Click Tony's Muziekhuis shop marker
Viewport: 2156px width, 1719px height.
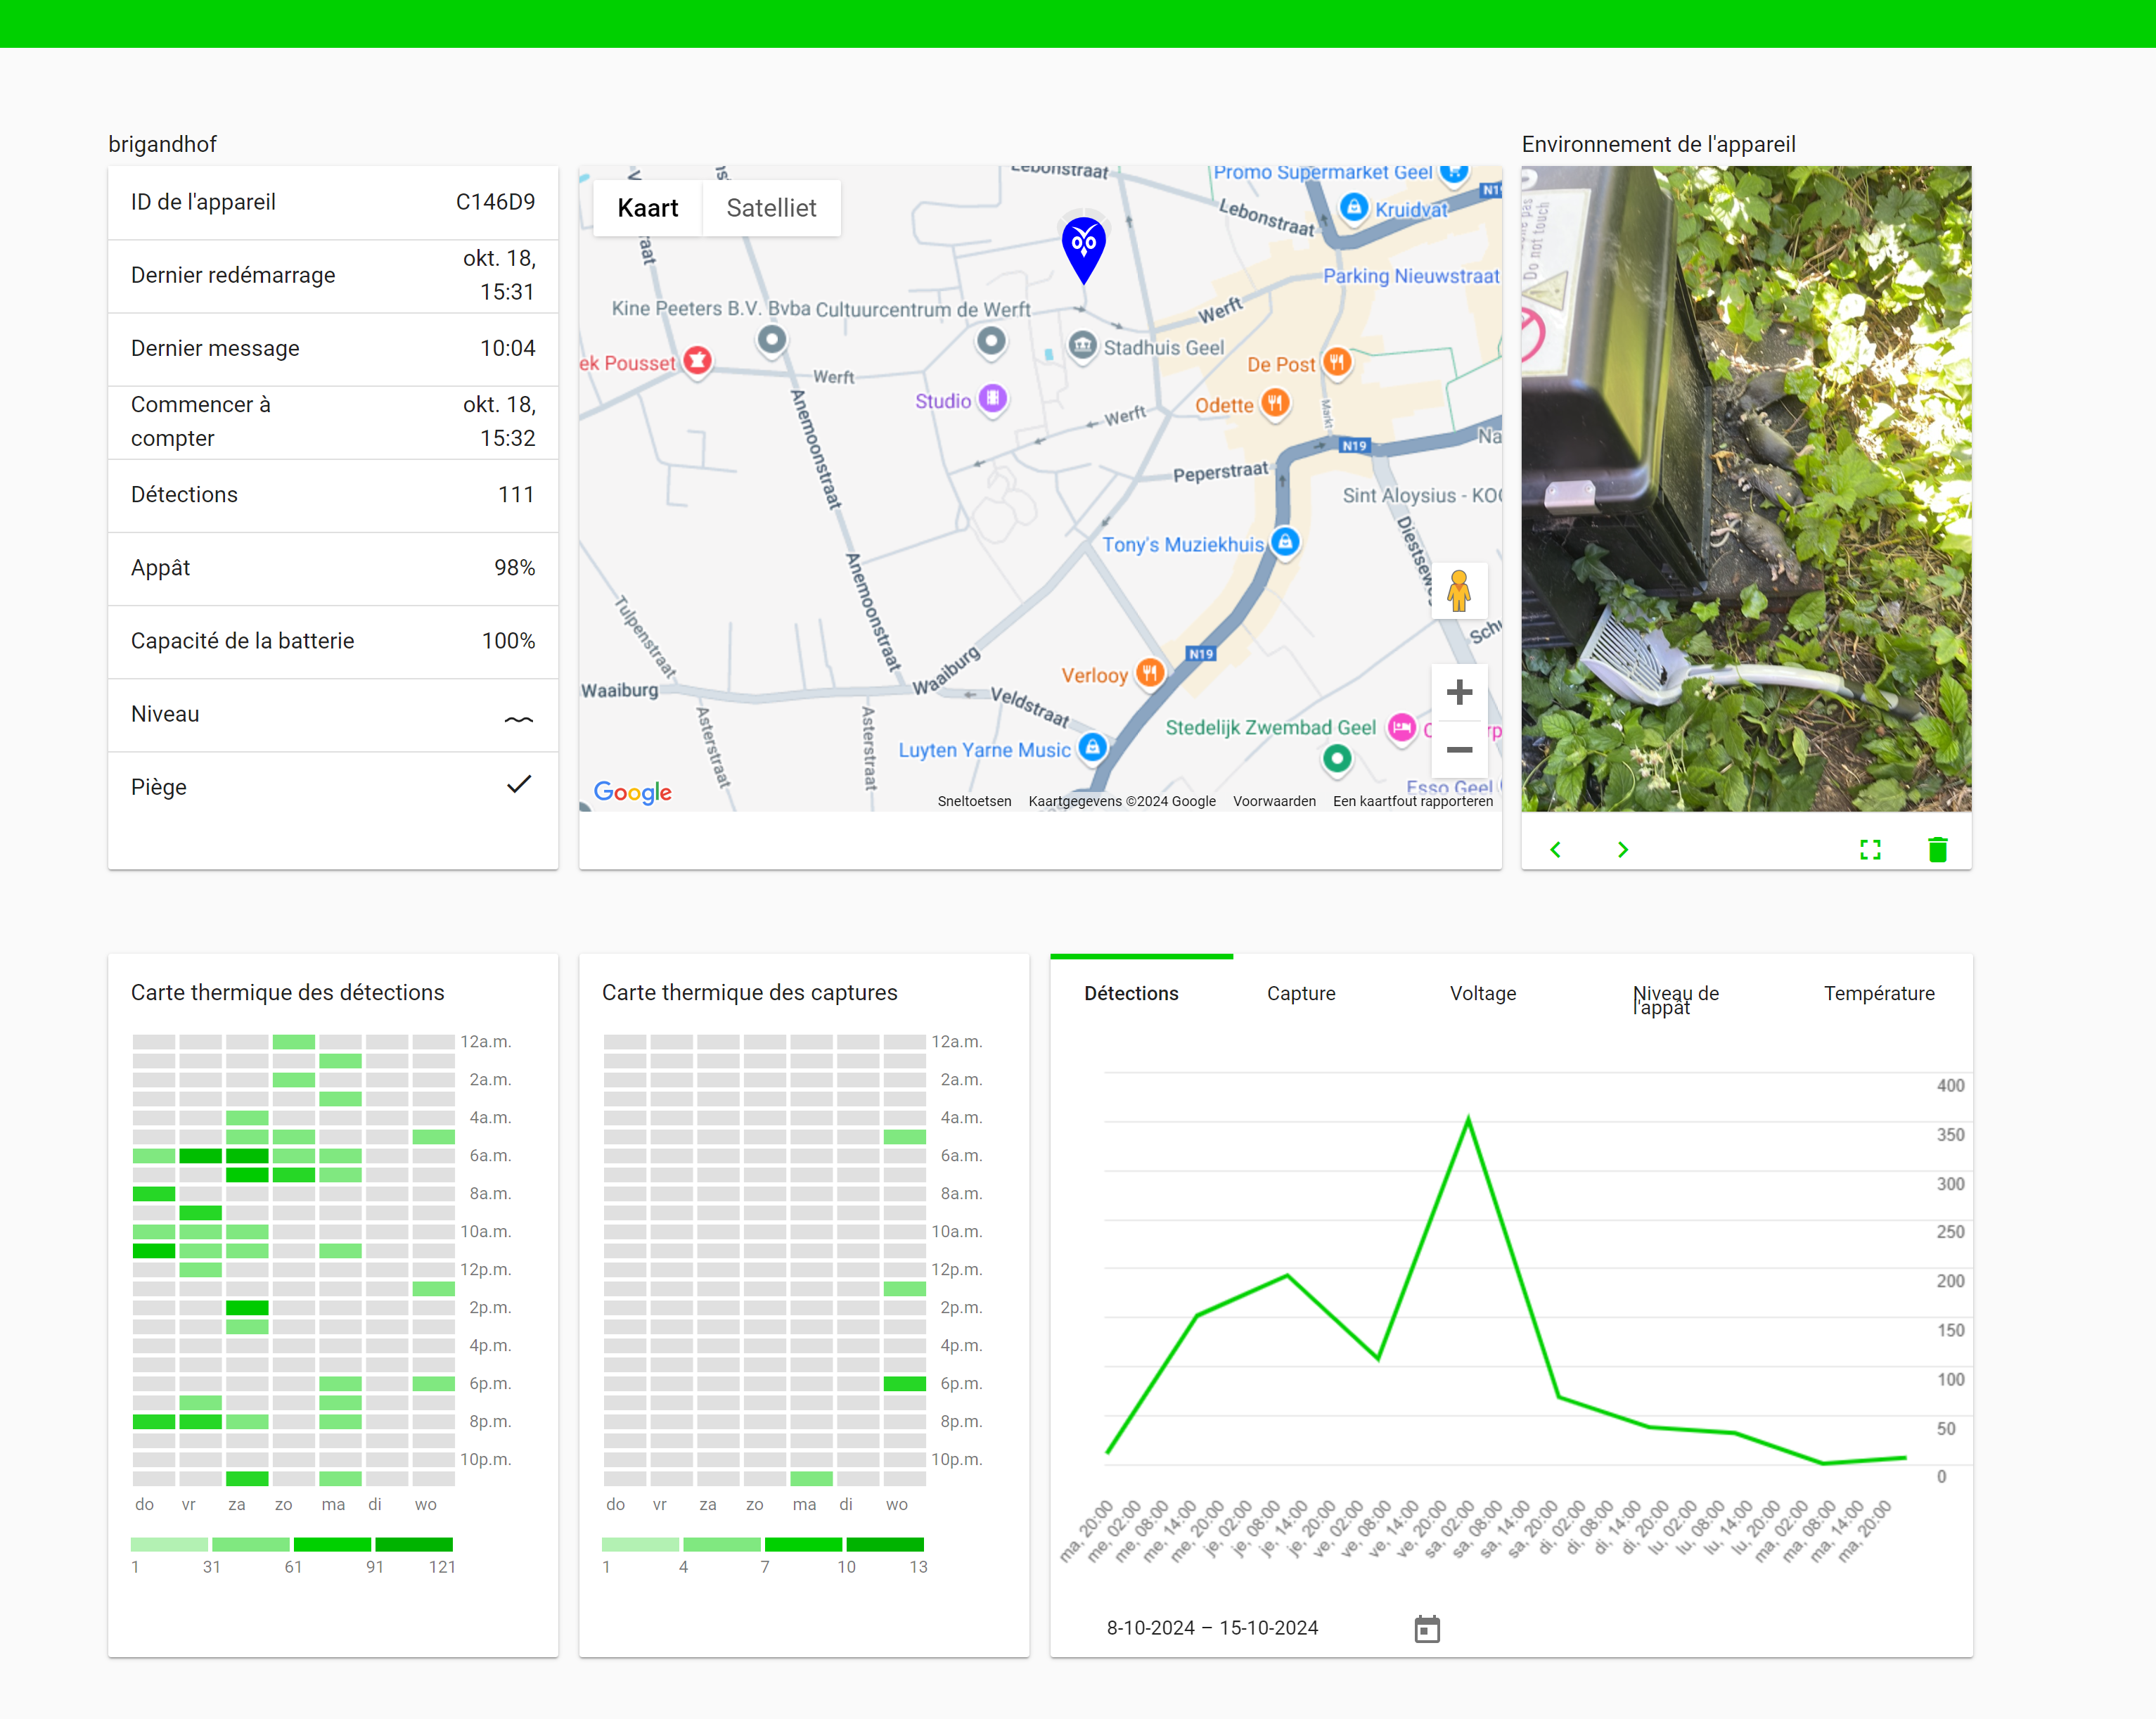click(x=1286, y=542)
